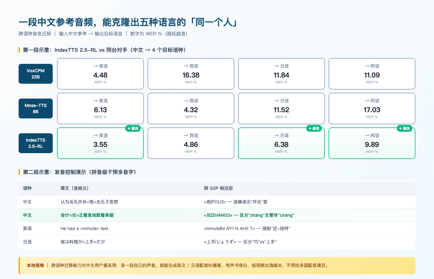Image resolution: width=434 pixels, height=279 pixels.
Task: Click the cell 彼は料理が<上手>だが
Action: [x=83, y=242]
